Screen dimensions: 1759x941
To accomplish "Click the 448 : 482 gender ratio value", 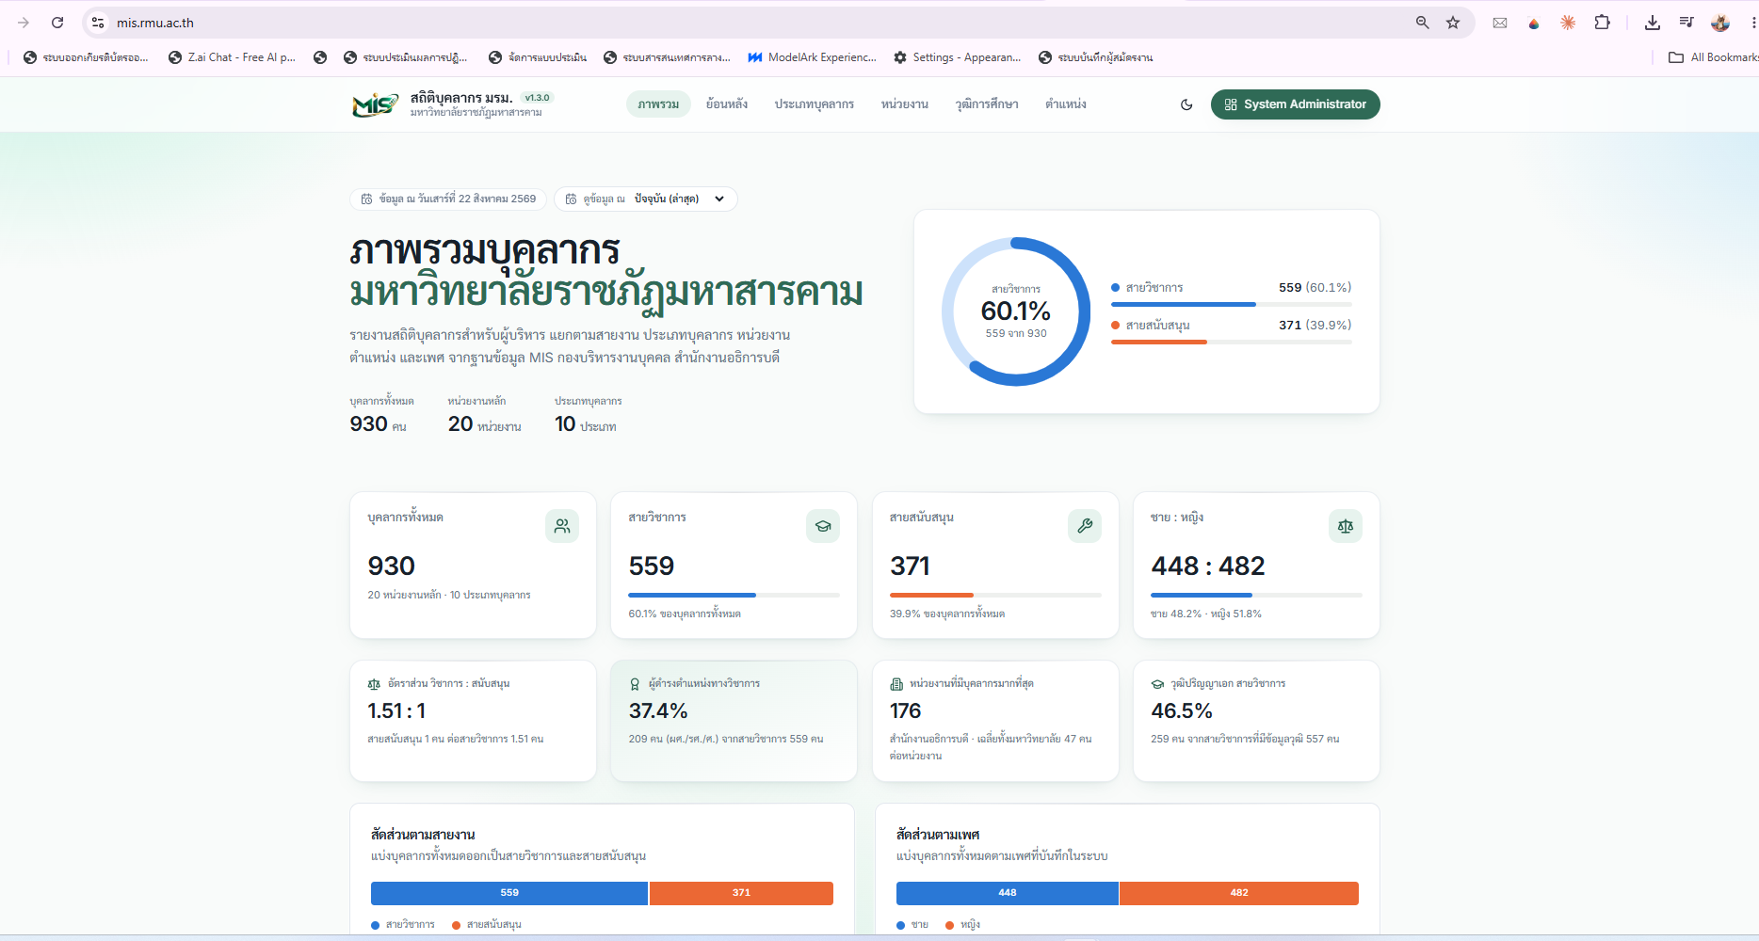I will click(x=1208, y=566).
